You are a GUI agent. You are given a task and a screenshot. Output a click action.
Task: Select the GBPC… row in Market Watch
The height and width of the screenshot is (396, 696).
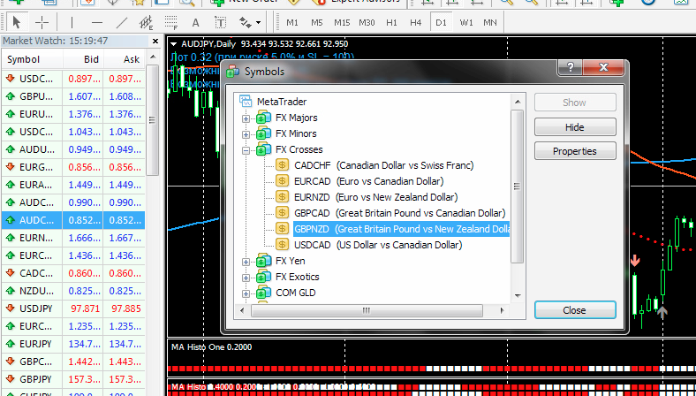point(73,362)
